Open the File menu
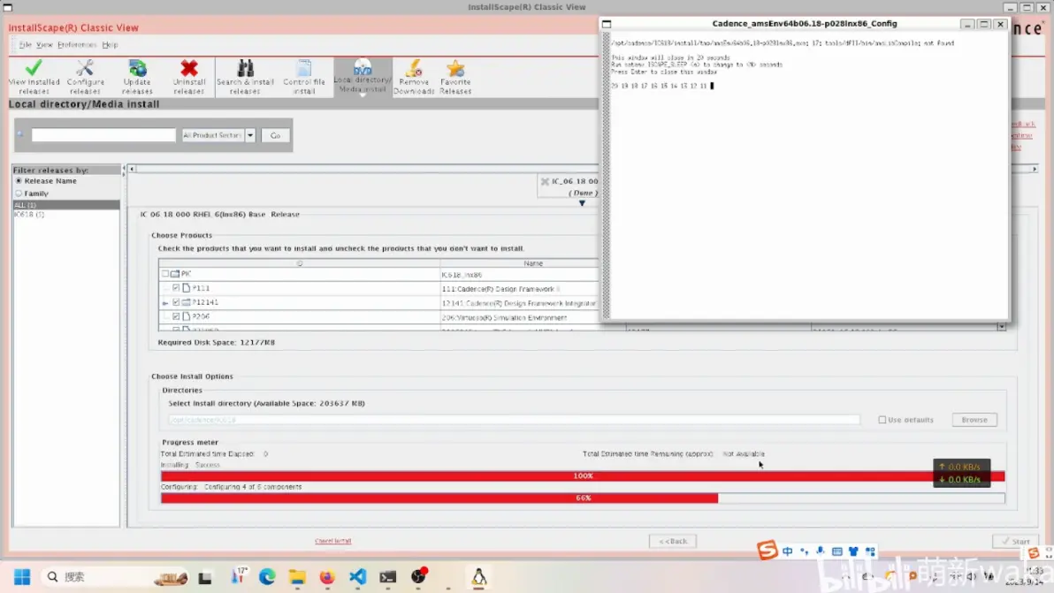Image resolution: width=1054 pixels, height=593 pixels. point(25,45)
